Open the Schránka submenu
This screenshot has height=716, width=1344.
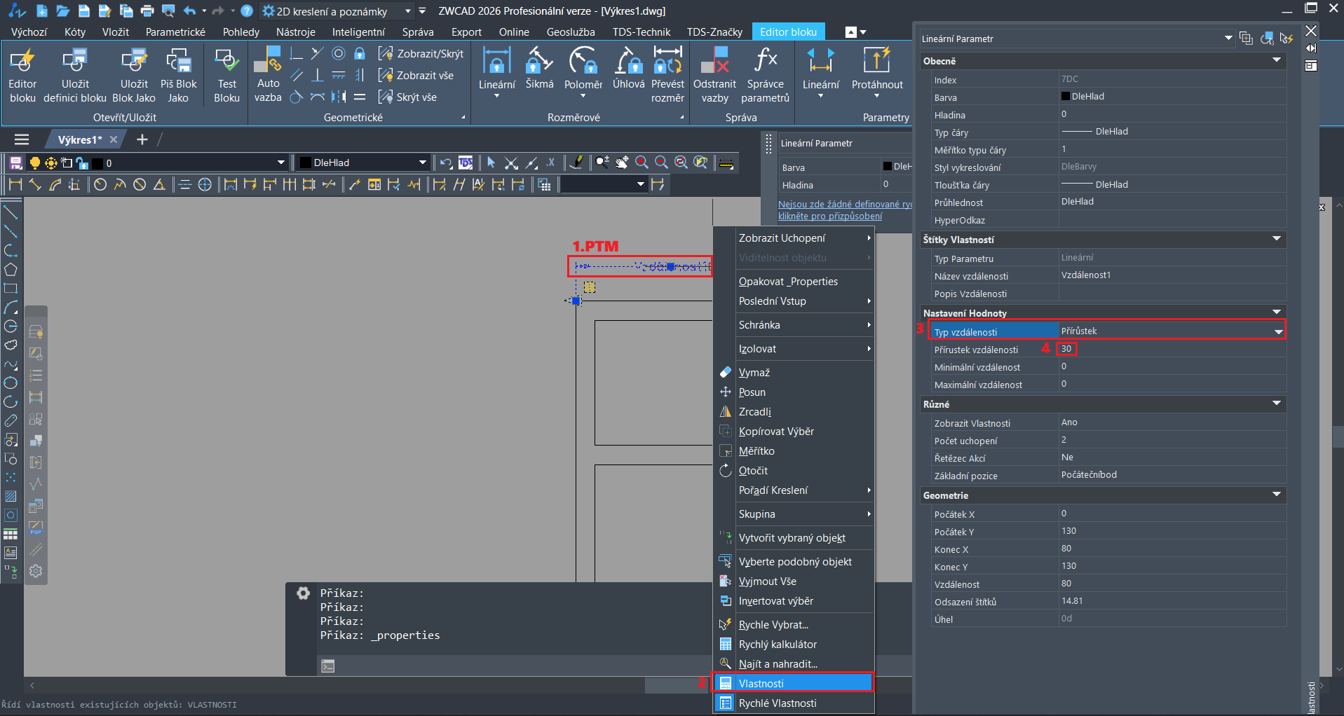tap(793, 324)
